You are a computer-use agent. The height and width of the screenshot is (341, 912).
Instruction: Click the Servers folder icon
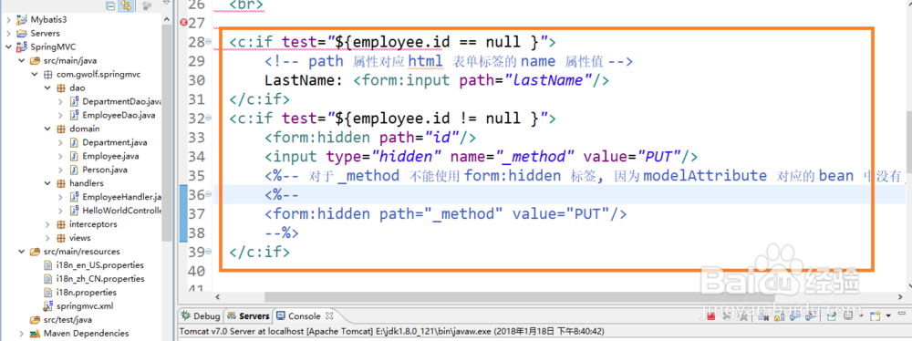(x=22, y=33)
